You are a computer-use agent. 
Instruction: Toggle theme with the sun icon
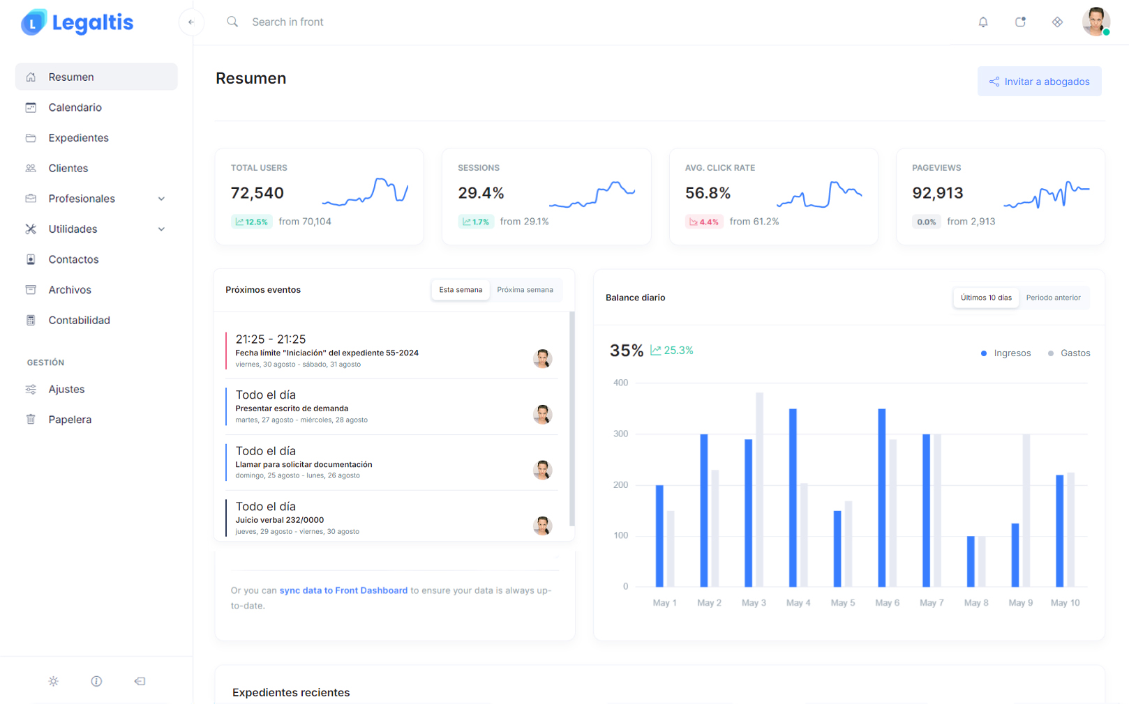pos(54,681)
